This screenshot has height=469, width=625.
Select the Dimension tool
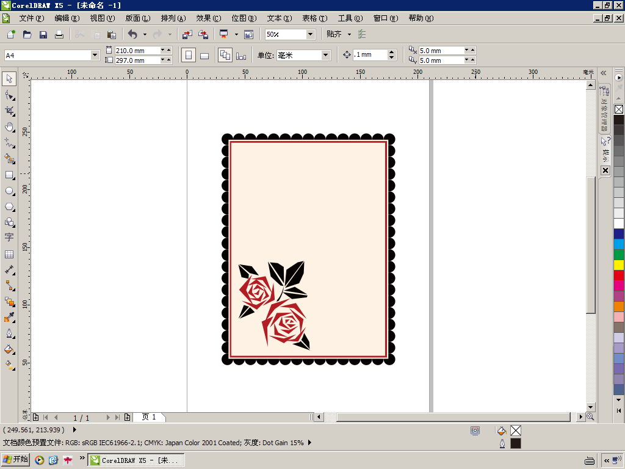(9, 270)
